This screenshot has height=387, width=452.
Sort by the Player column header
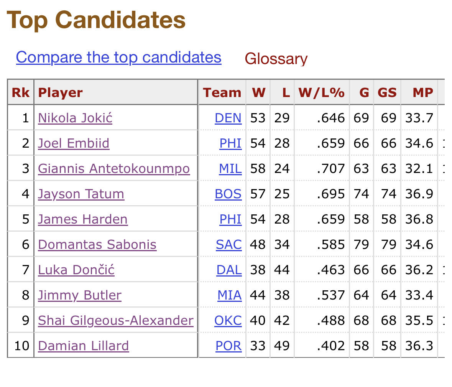[60, 92]
